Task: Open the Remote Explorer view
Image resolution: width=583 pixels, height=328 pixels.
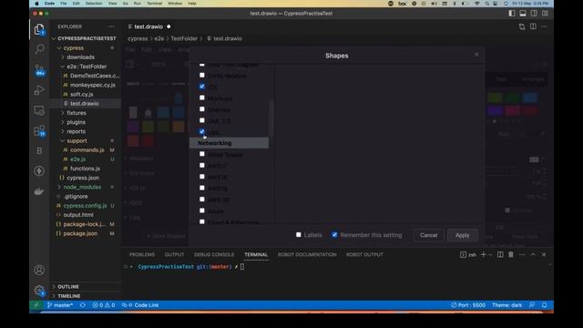Action: coord(39,110)
